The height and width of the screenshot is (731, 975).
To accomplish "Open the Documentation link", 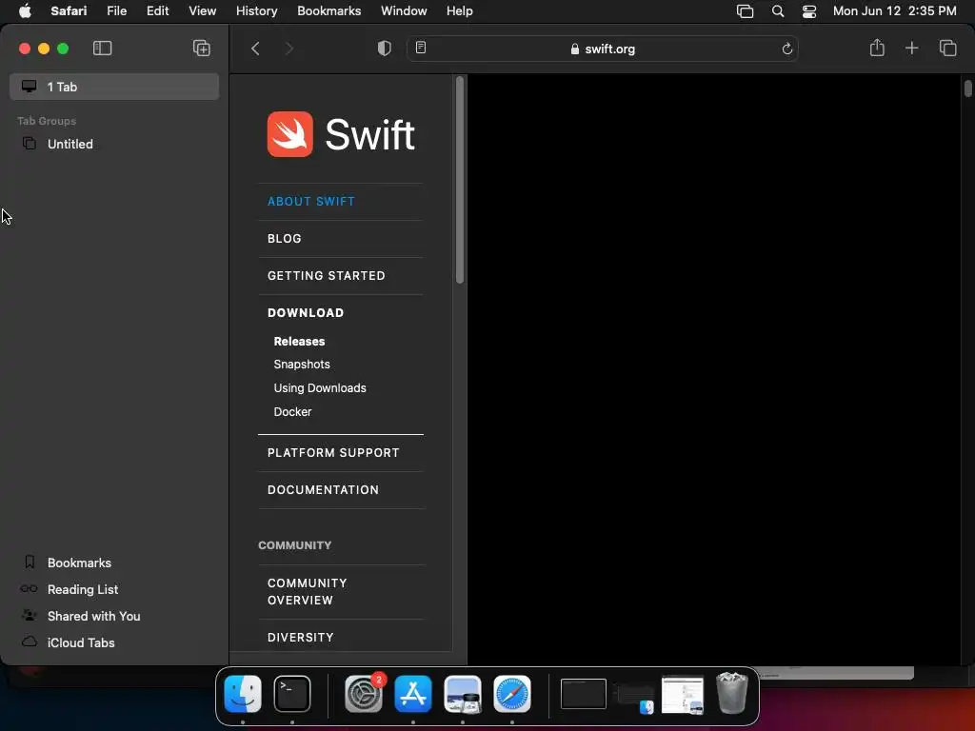I will [x=323, y=490].
